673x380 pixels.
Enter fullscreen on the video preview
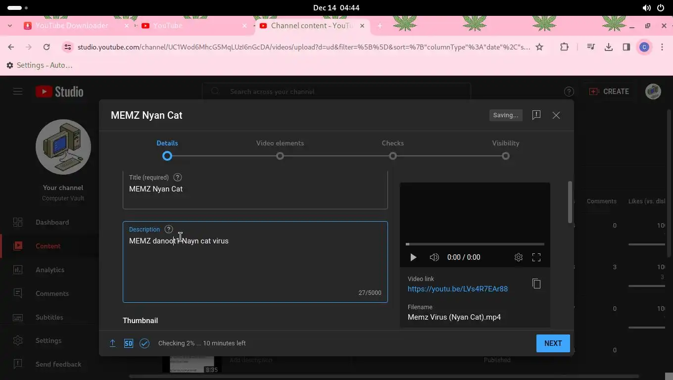click(536, 257)
